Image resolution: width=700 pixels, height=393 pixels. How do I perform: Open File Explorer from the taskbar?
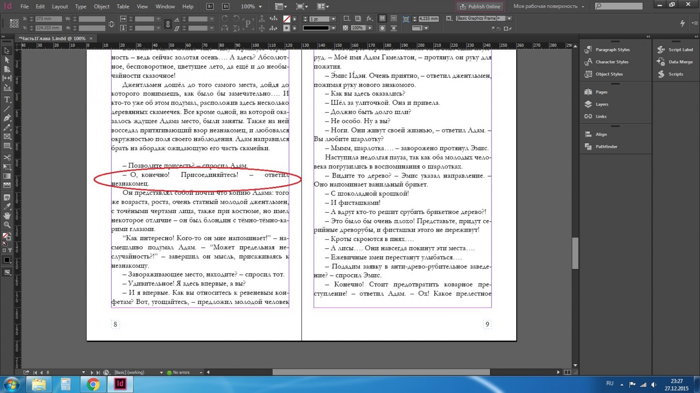point(39,384)
